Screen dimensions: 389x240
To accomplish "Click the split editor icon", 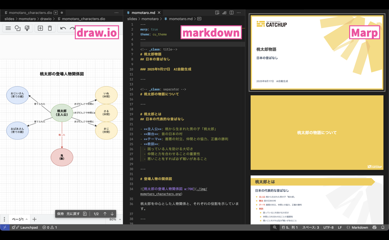I will 231,13.
